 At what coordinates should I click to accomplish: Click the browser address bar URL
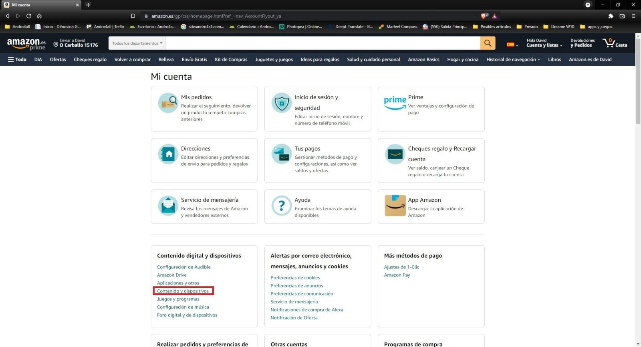click(216, 16)
